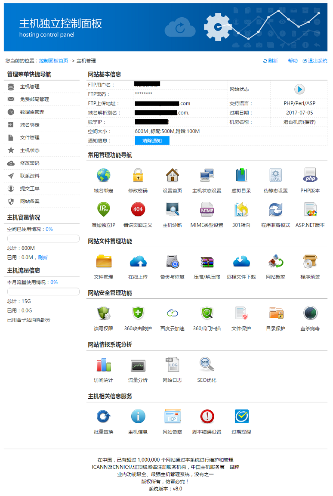This screenshot has height=496, width=333.
Task: Open 文件管理 folder icon
Action: [103, 261]
